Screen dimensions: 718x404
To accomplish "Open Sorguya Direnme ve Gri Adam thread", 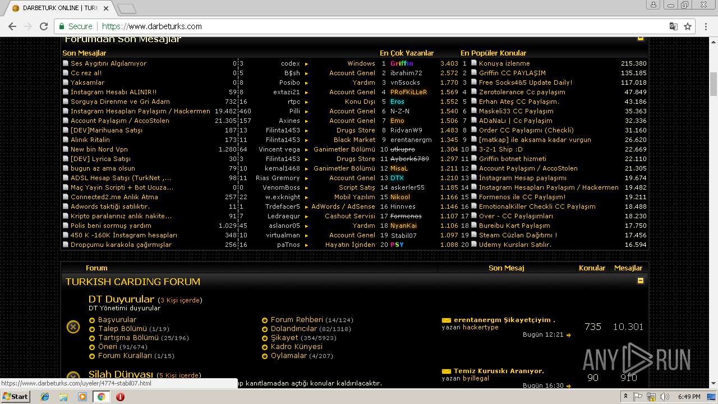I will click(x=120, y=102).
